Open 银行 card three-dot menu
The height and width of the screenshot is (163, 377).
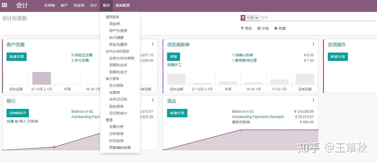(153, 100)
